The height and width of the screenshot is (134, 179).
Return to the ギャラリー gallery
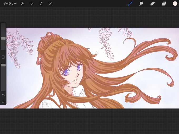(9, 4)
